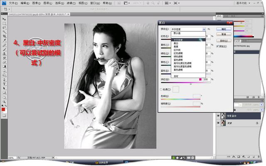Image resolution: width=266 pixels, height=166 pixels.
Task: Select the Crop tool
Action: tap(4, 36)
